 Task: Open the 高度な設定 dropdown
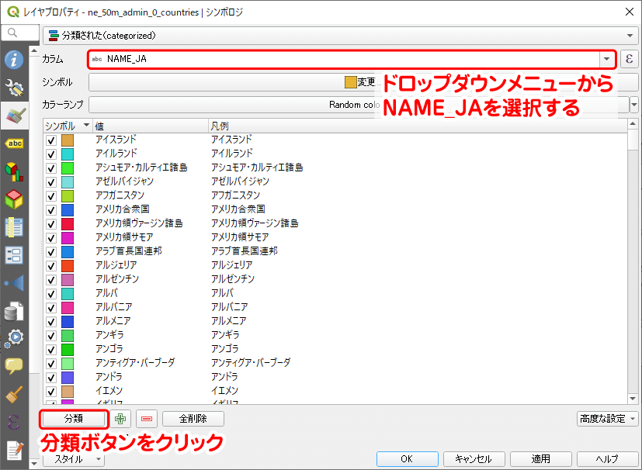[607, 419]
